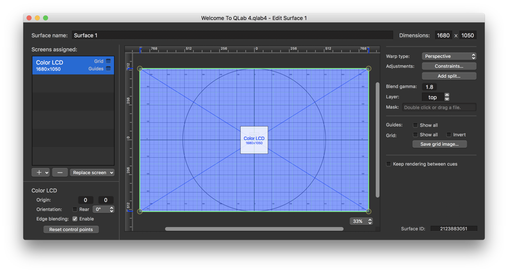Toggle Guides for Color LCD screen
Image resolution: width=508 pixels, height=273 pixels.
(108, 69)
